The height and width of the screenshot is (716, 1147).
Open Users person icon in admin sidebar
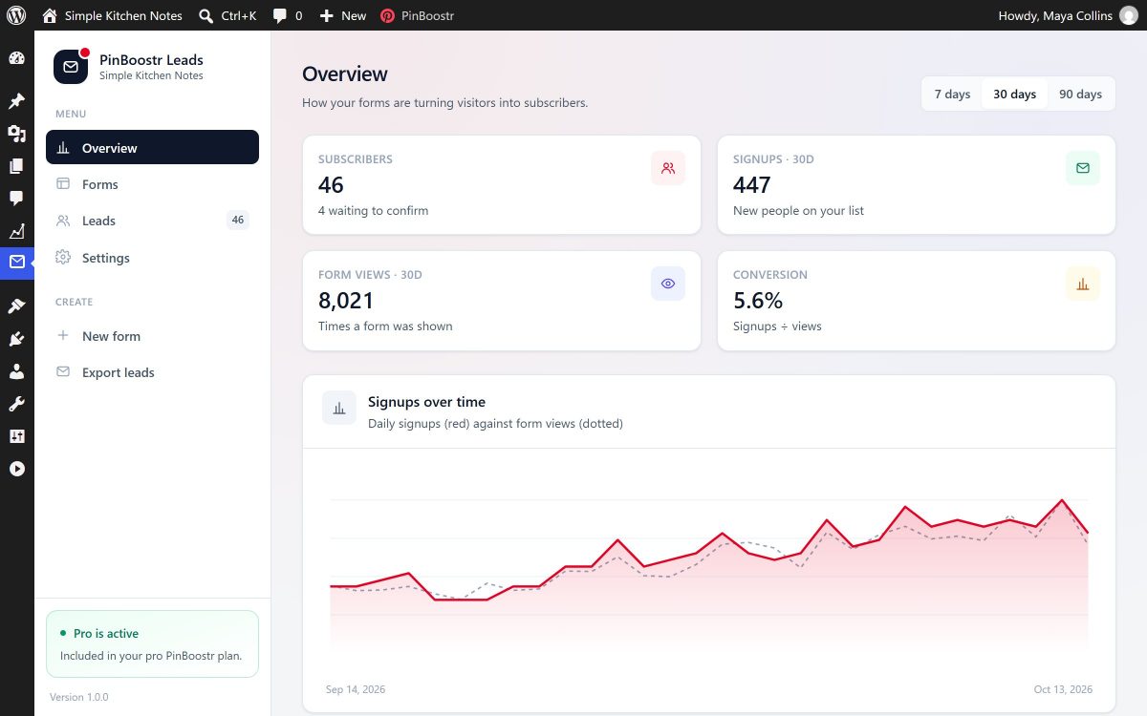(16, 371)
